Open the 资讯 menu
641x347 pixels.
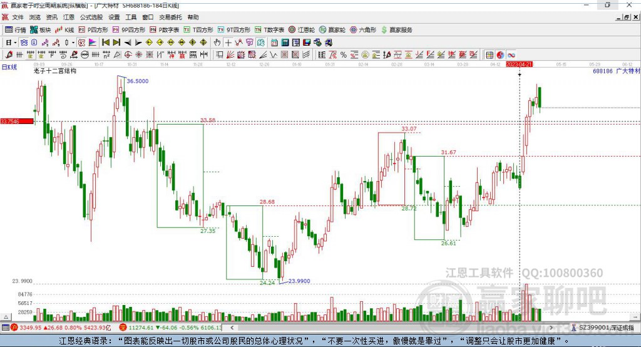point(51,17)
